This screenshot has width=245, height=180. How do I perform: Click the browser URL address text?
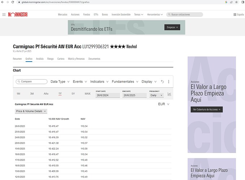(x=56, y=2)
